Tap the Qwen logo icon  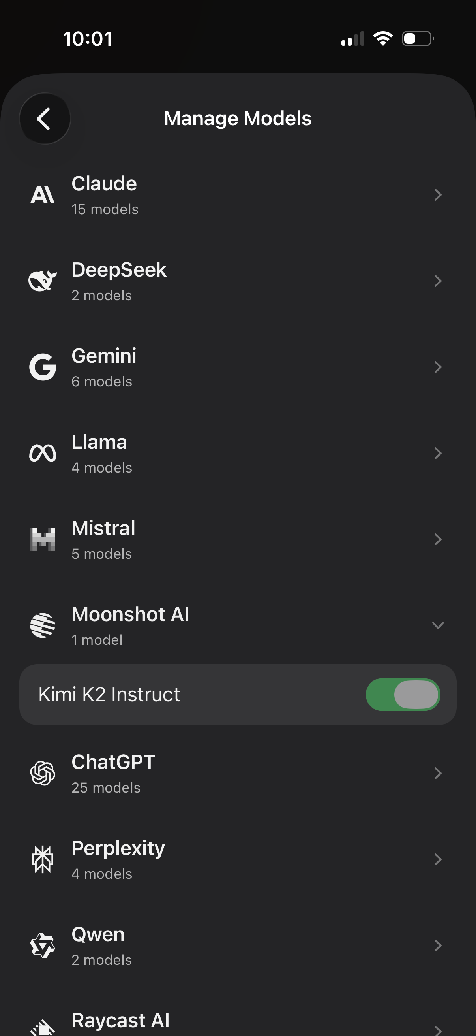click(43, 946)
